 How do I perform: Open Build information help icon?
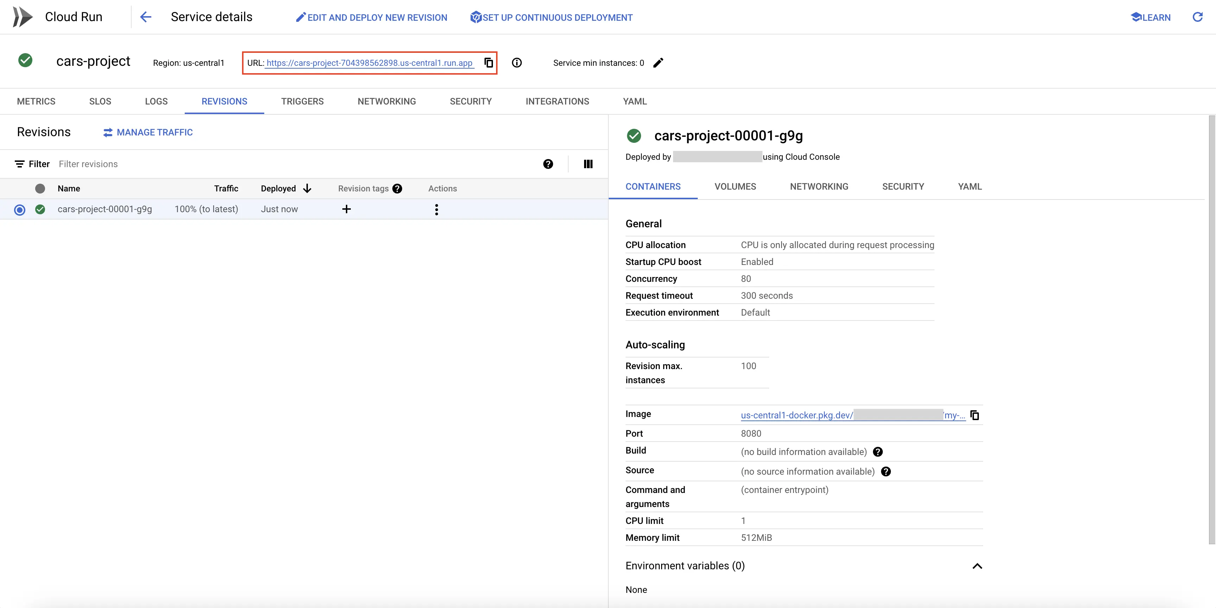pyautogui.click(x=878, y=452)
